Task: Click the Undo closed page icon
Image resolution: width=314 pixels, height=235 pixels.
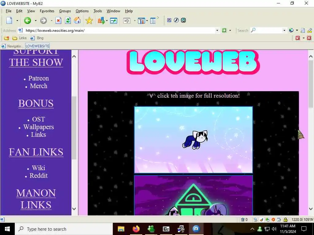Action: [127, 21]
